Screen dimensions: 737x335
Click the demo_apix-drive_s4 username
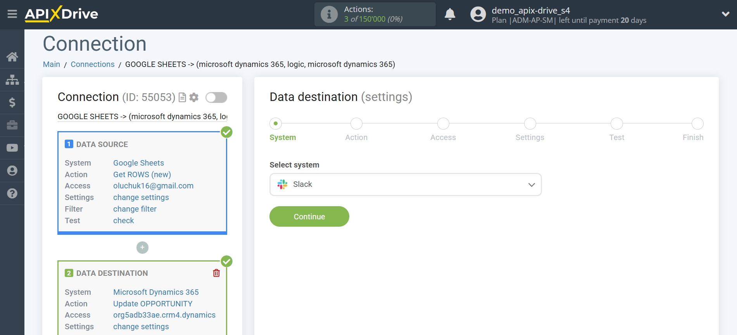(x=531, y=10)
